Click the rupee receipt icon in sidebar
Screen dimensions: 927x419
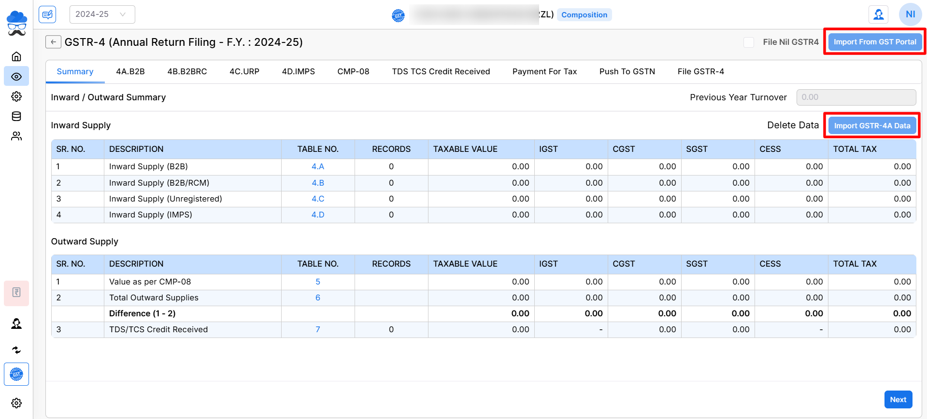coord(16,293)
